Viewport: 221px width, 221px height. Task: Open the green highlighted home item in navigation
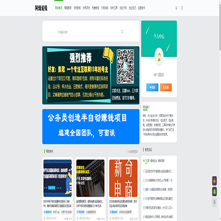tap(58, 8)
